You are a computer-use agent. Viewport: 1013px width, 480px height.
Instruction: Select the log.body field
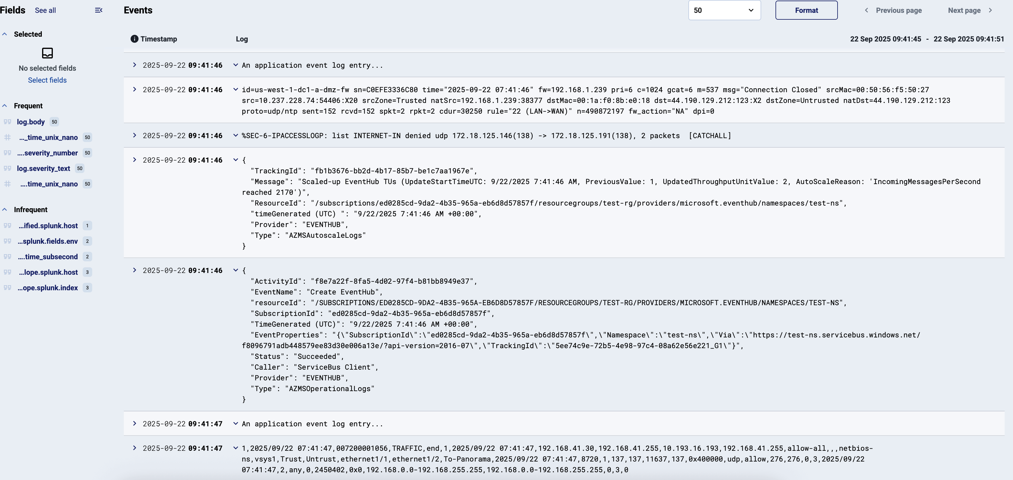click(31, 122)
